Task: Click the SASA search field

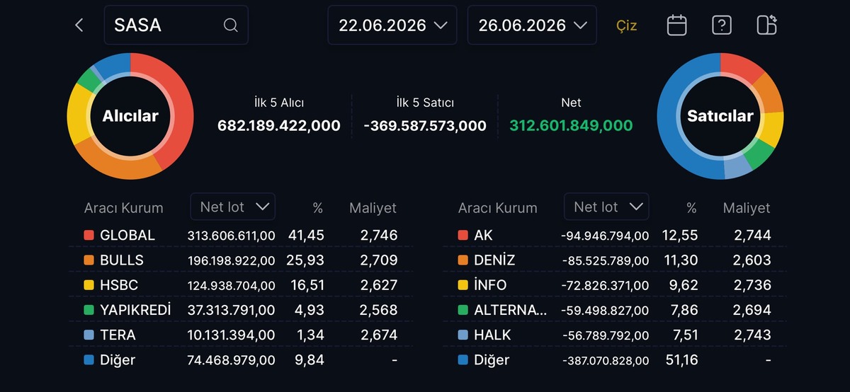Action: [176, 25]
